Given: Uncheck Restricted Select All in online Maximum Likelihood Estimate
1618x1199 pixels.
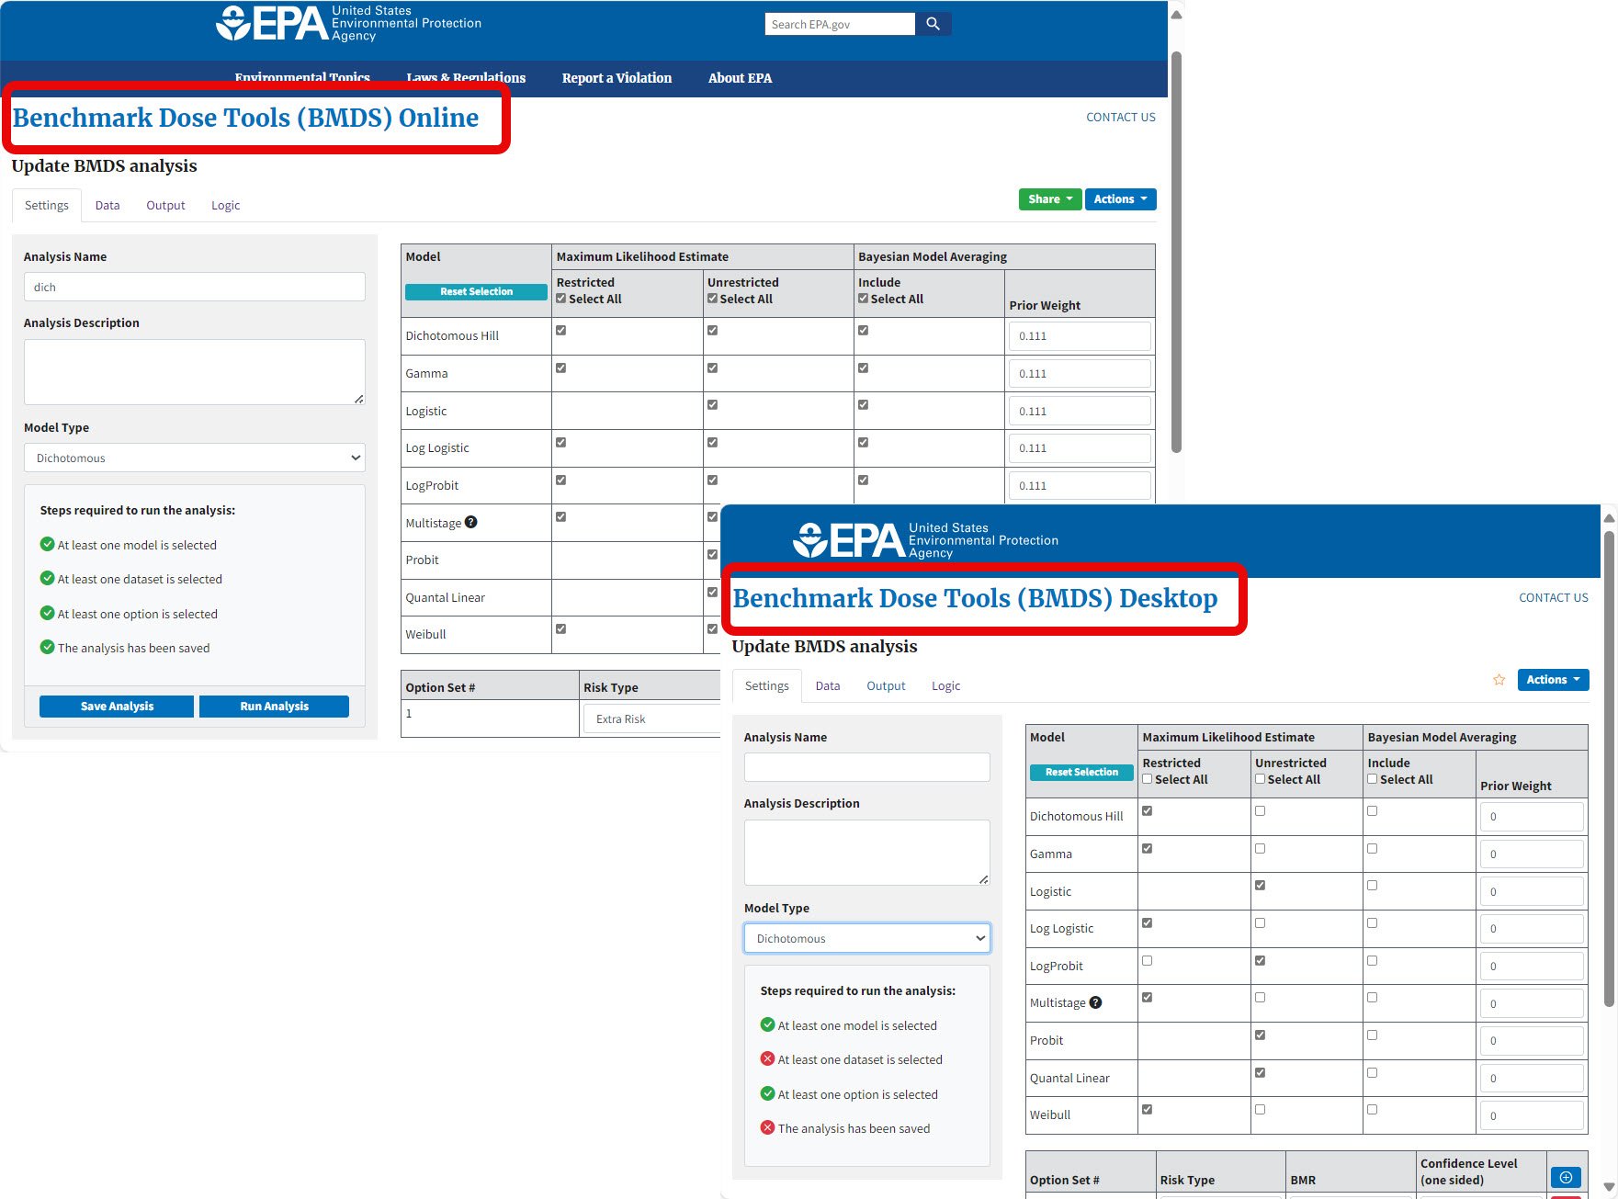Looking at the screenshot, I should (560, 298).
